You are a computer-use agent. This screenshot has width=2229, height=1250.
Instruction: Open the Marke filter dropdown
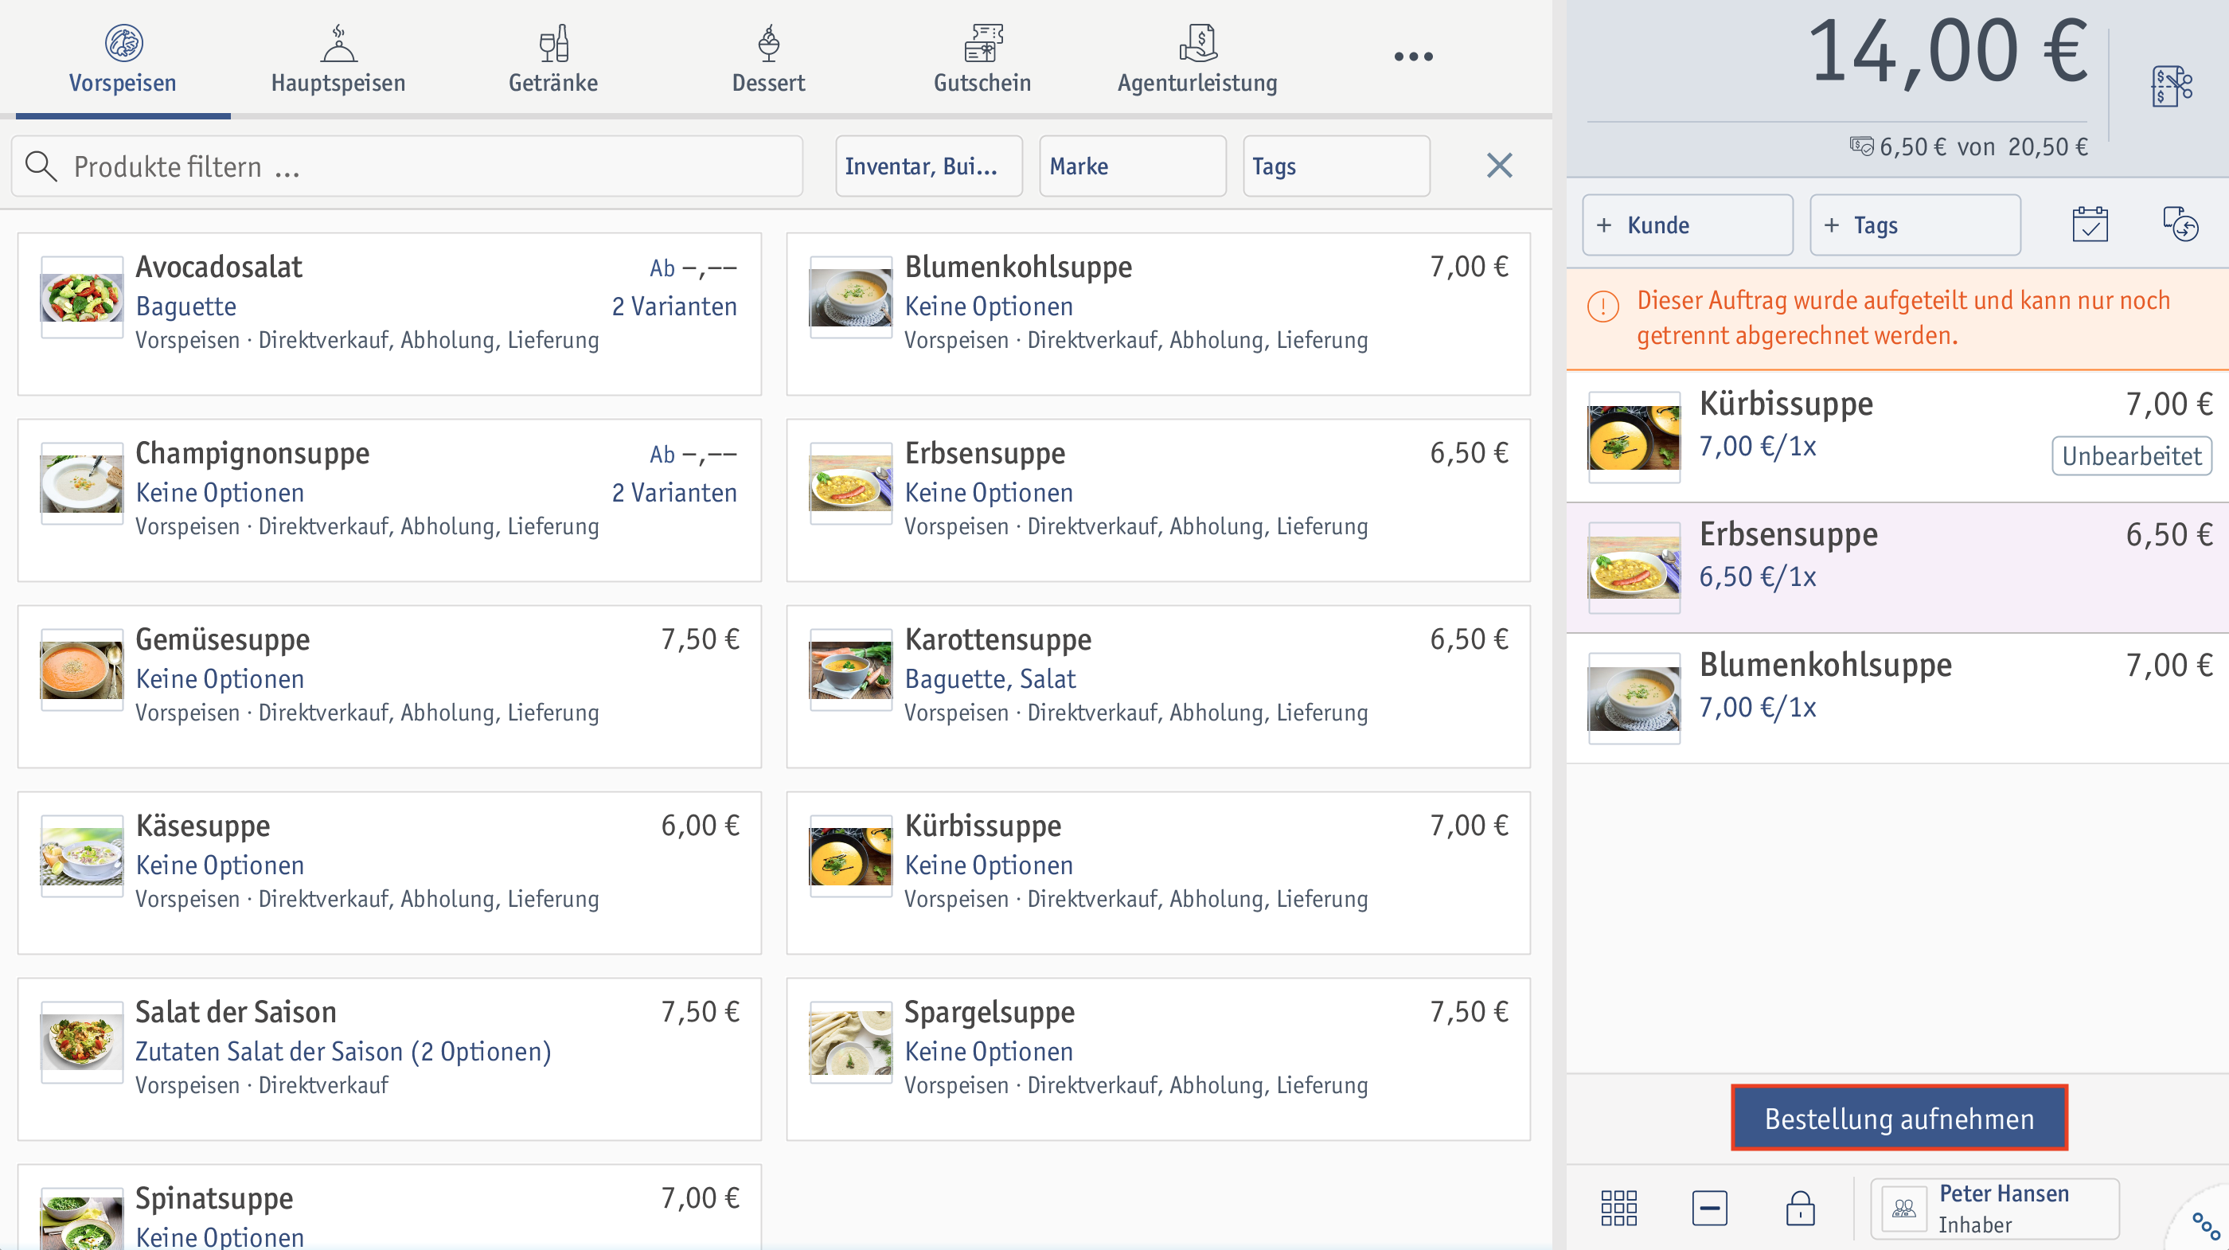click(x=1133, y=166)
